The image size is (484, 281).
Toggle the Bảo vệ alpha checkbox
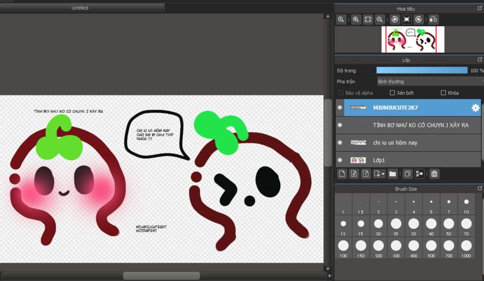click(x=341, y=92)
